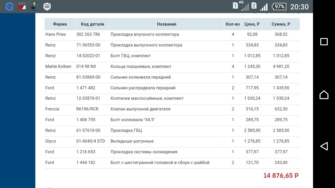Select Колпачки маслосъёмные, комплект name
335x188 pixels.
[147, 98]
